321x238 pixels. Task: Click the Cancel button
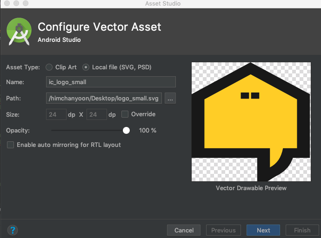coord(184,230)
